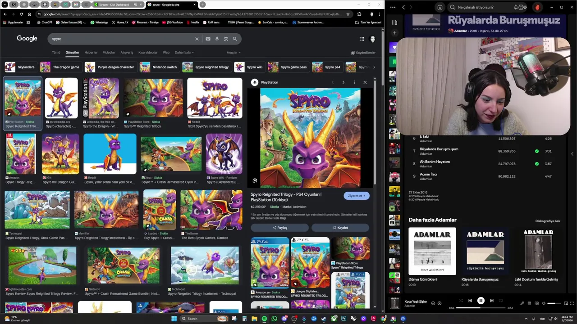Open connect to a device in Spotify
577x324 pixels.
click(536, 303)
